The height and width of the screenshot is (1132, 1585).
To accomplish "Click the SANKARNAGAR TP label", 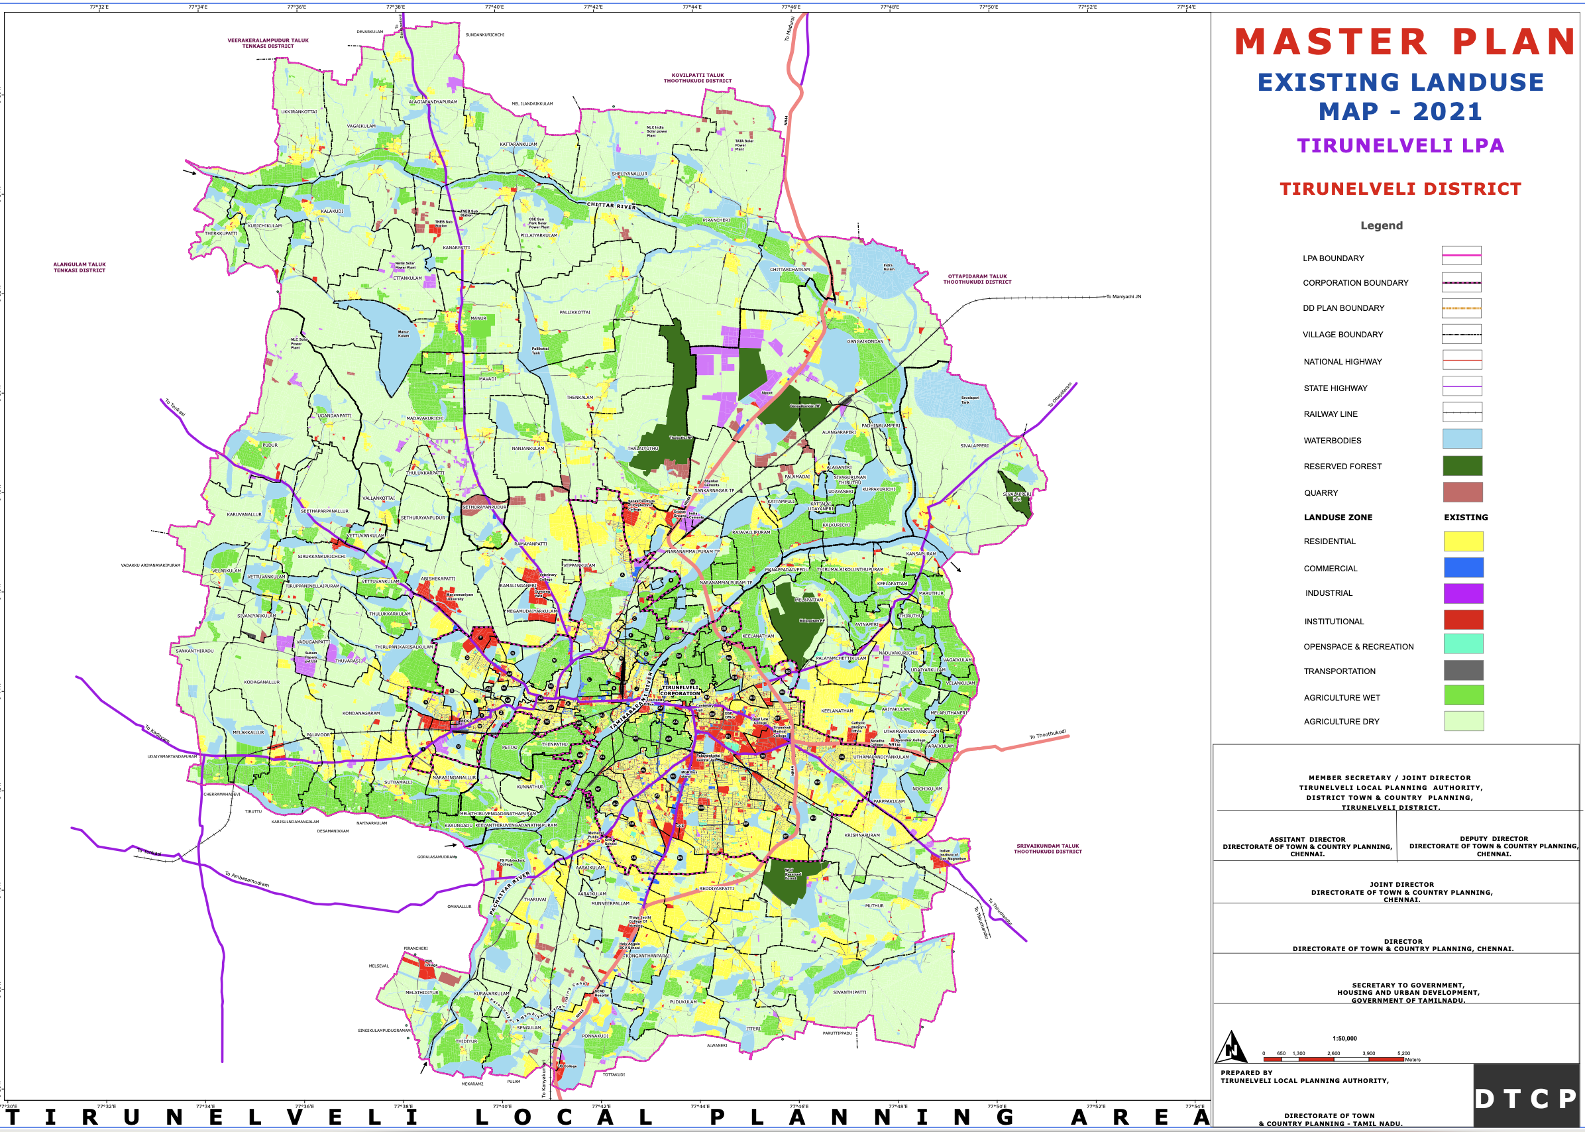I will click(x=714, y=490).
